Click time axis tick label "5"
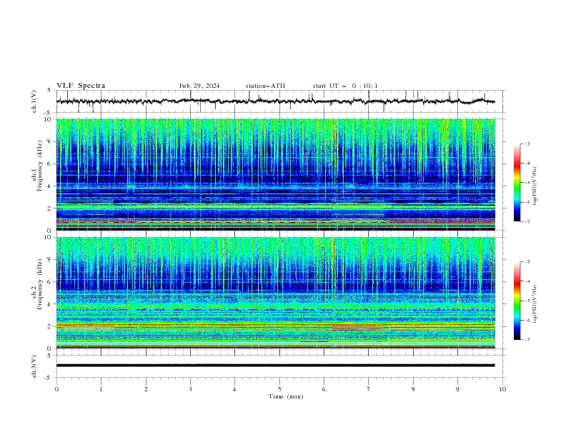This screenshot has width=566, height=437. (x=279, y=389)
